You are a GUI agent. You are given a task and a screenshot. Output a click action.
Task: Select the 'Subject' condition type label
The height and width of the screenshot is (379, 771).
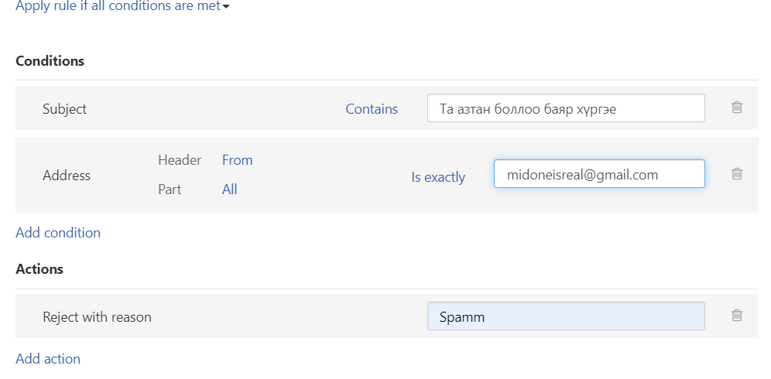pos(64,108)
